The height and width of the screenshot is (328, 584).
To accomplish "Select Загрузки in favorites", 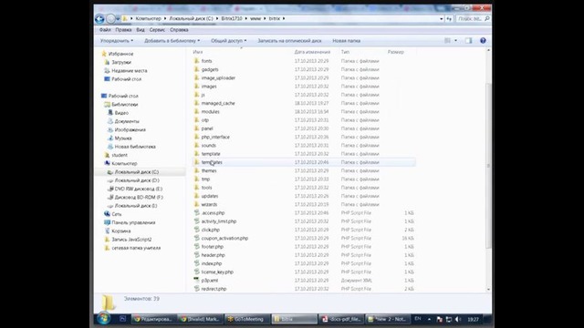I will coord(121,62).
